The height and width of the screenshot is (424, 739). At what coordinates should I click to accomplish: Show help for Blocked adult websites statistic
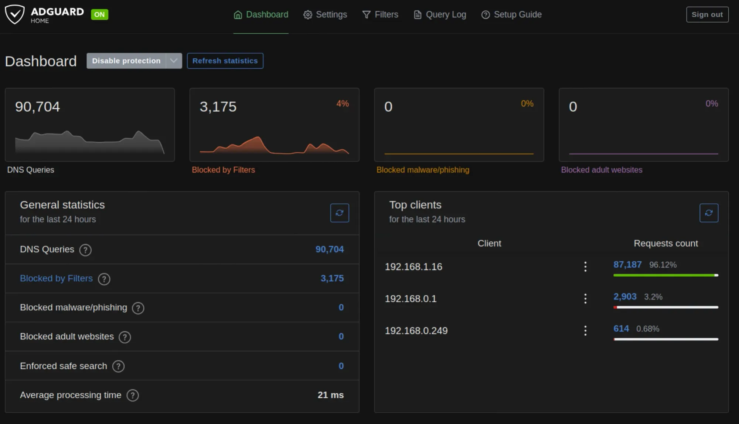[125, 337]
